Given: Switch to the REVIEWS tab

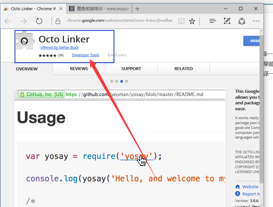Looking at the screenshot, I should pos(79,69).
